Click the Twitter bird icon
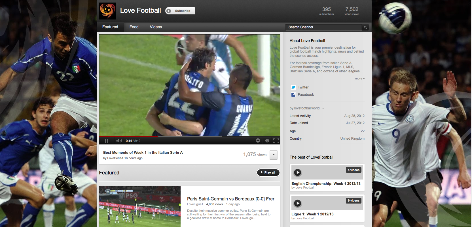Viewport: 472px width, 227px height. click(x=293, y=87)
